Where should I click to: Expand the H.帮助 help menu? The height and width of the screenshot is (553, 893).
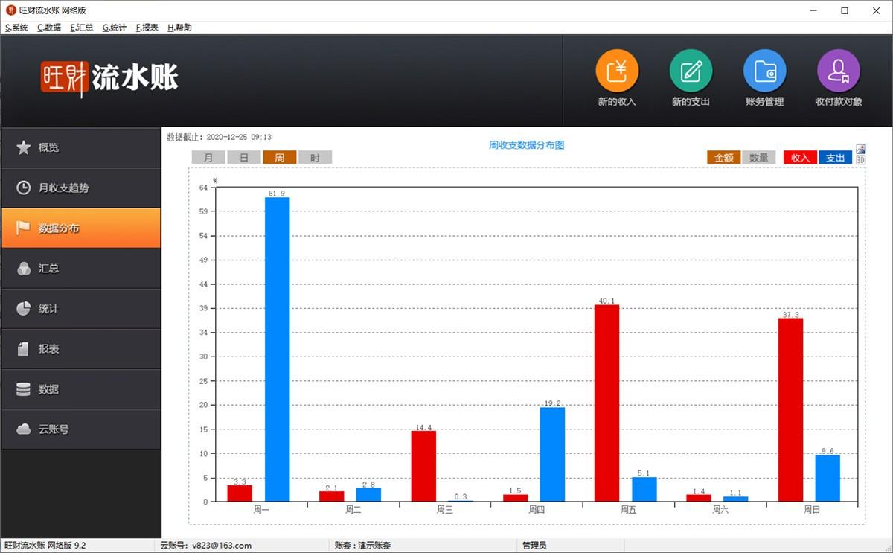click(179, 28)
